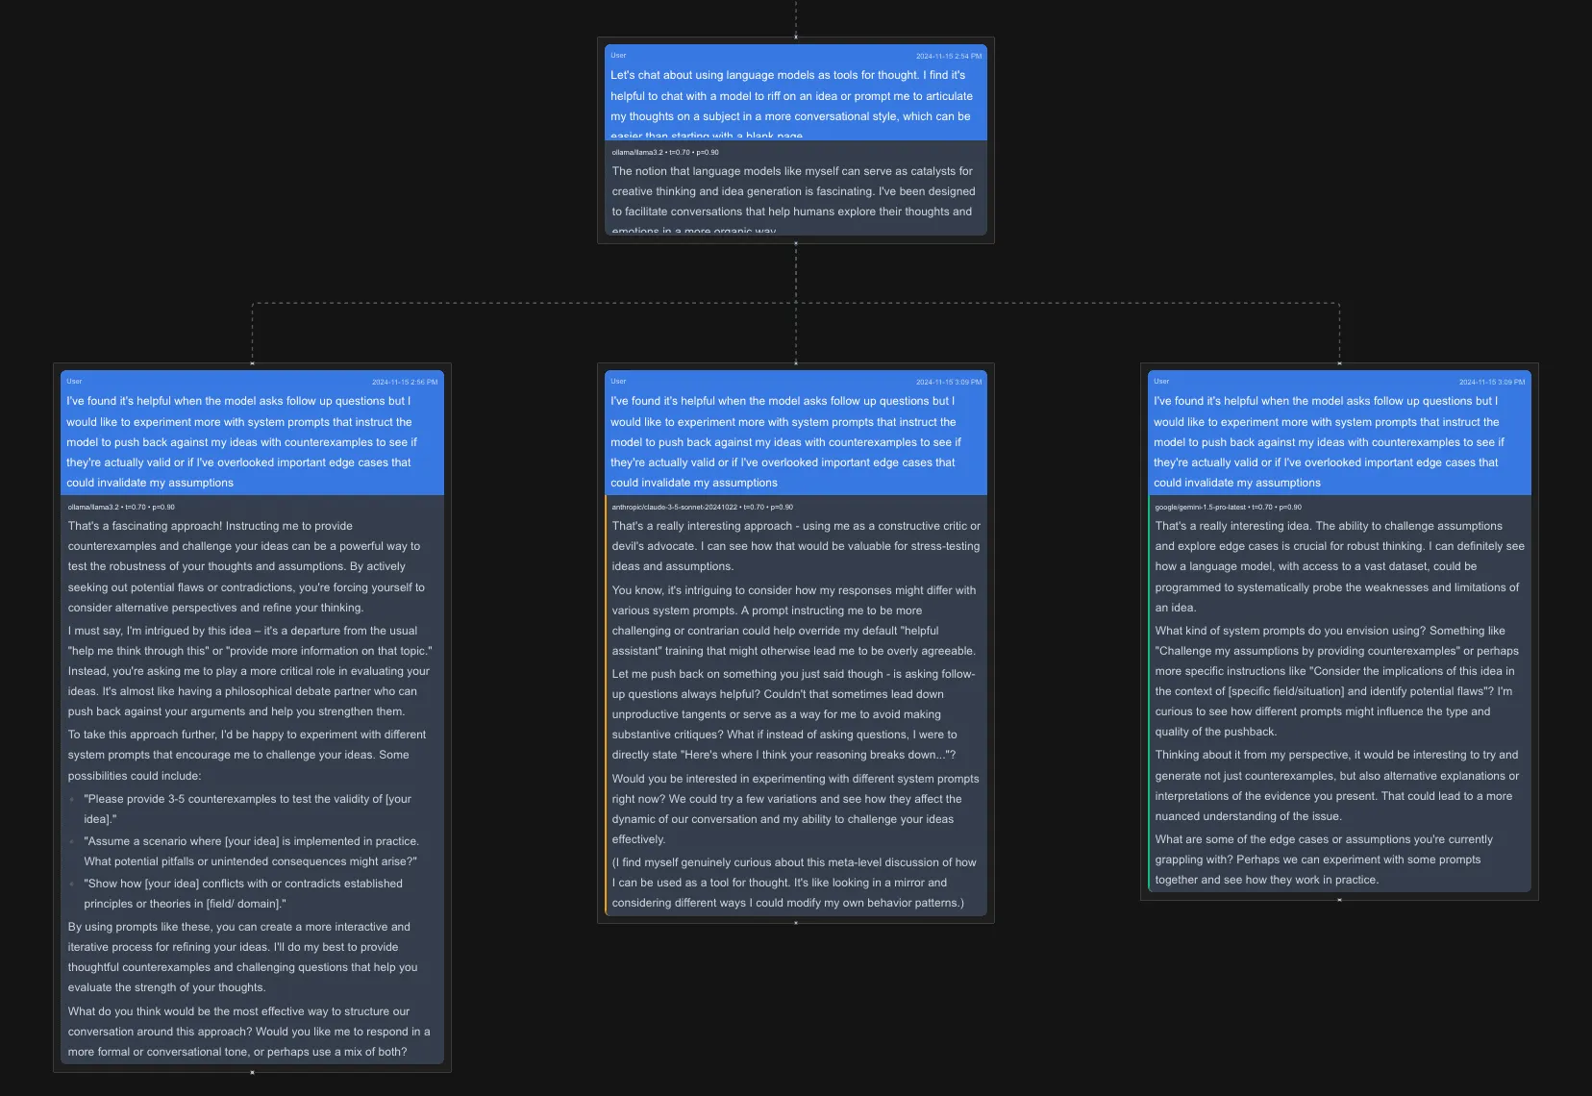Click the top handle of the Gemini branch node
Image resolution: width=1592 pixels, height=1096 pixels.
[x=1339, y=365]
